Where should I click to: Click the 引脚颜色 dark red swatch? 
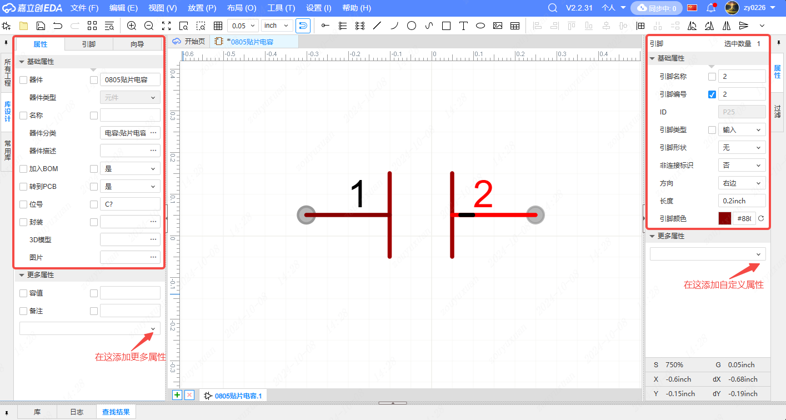(725, 218)
